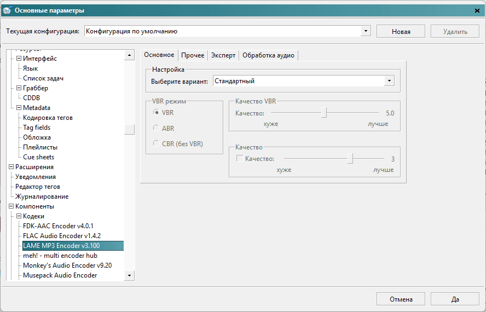This screenshot has width=486, height=312.
Task: Open the Эксперт tab
Action: point(223,55)
